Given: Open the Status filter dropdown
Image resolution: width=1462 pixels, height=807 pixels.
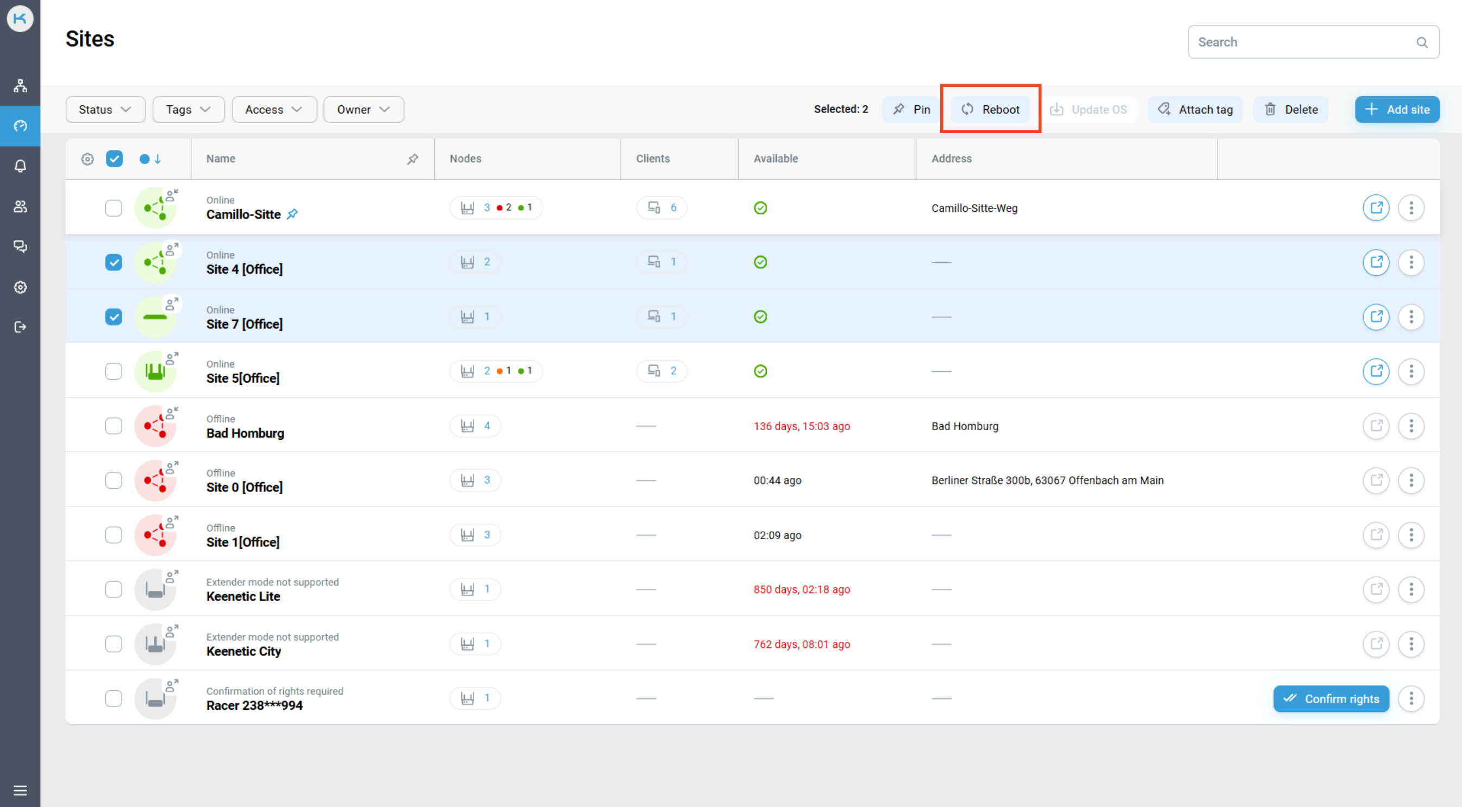Looking at the screenshot, I should [x=105, y=109].
